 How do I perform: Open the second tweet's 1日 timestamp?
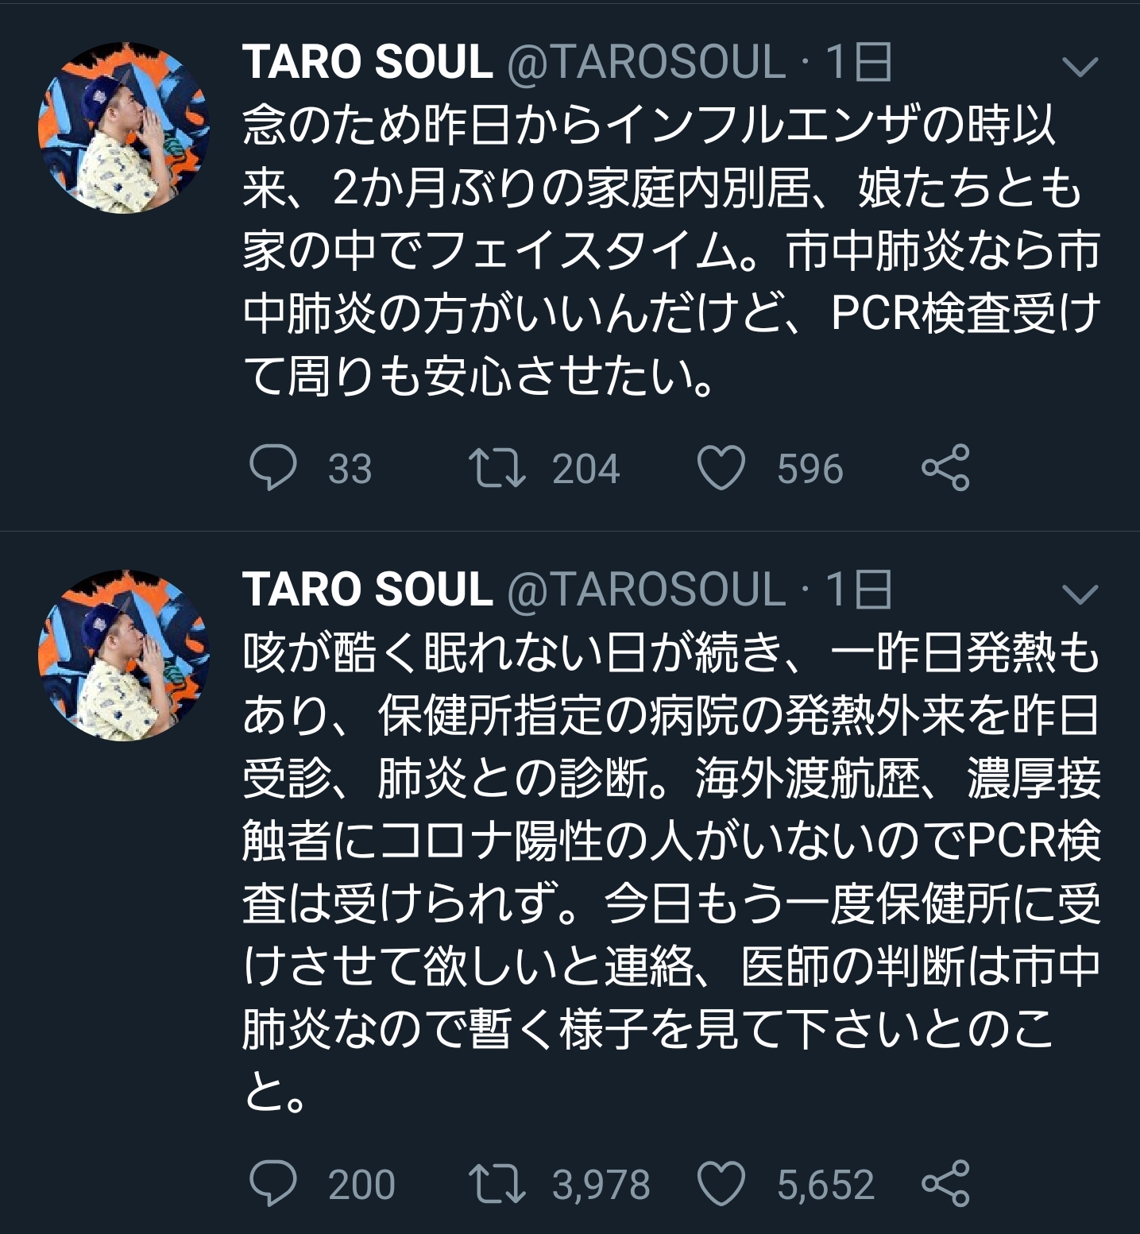(x=858, y=590)
